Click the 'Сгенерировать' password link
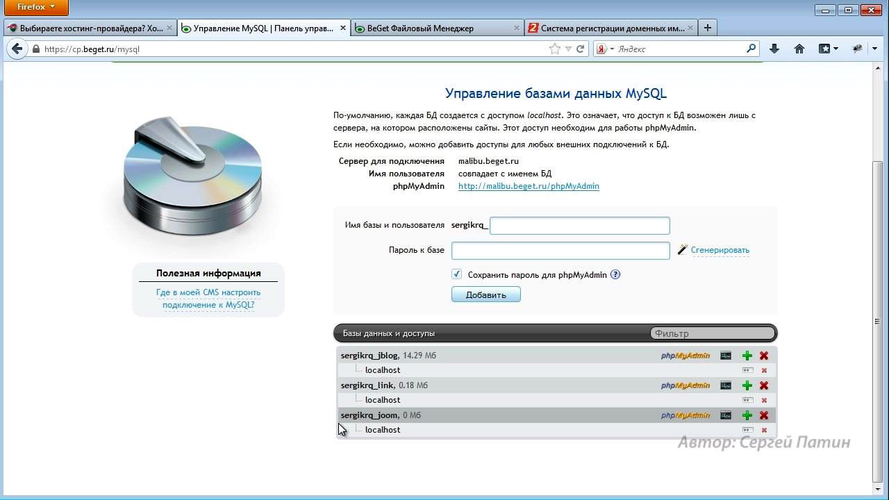 [x=720, y=250]
